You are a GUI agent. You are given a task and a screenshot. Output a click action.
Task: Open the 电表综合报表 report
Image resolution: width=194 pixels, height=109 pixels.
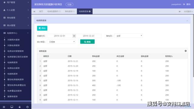pyautogui.click(x=13, y=68)
